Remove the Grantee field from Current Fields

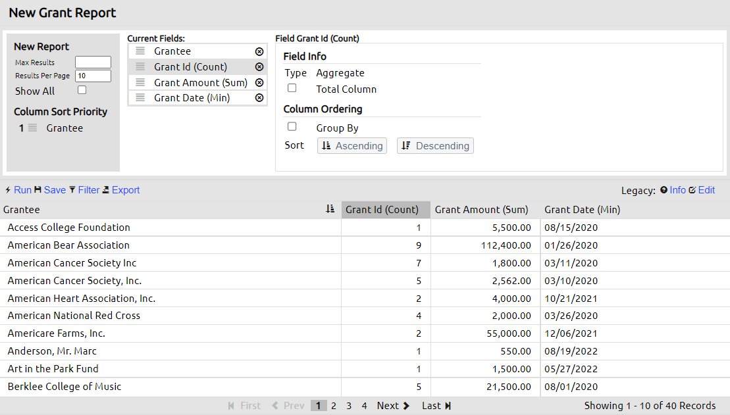click(x=259, y=52)
